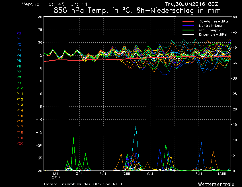Select ensemble member label P20
The image size is (242, 187).
pyautogui.click(x=20, y=143)
